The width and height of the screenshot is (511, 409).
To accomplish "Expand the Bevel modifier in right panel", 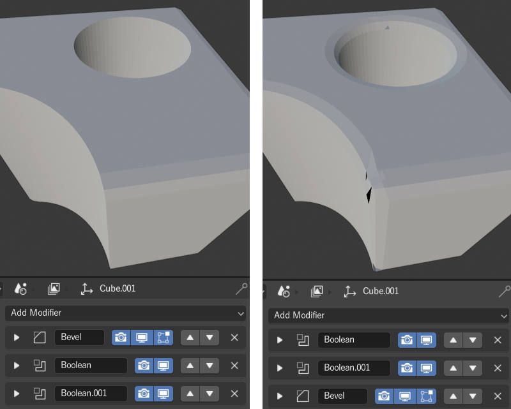I will point(279,396).
